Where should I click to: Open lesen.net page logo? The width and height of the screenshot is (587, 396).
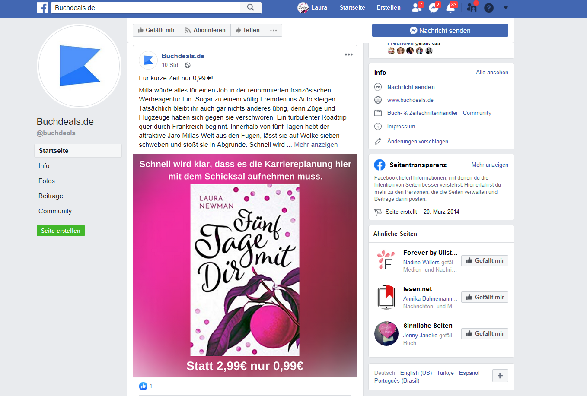click(x=386, y=297)
